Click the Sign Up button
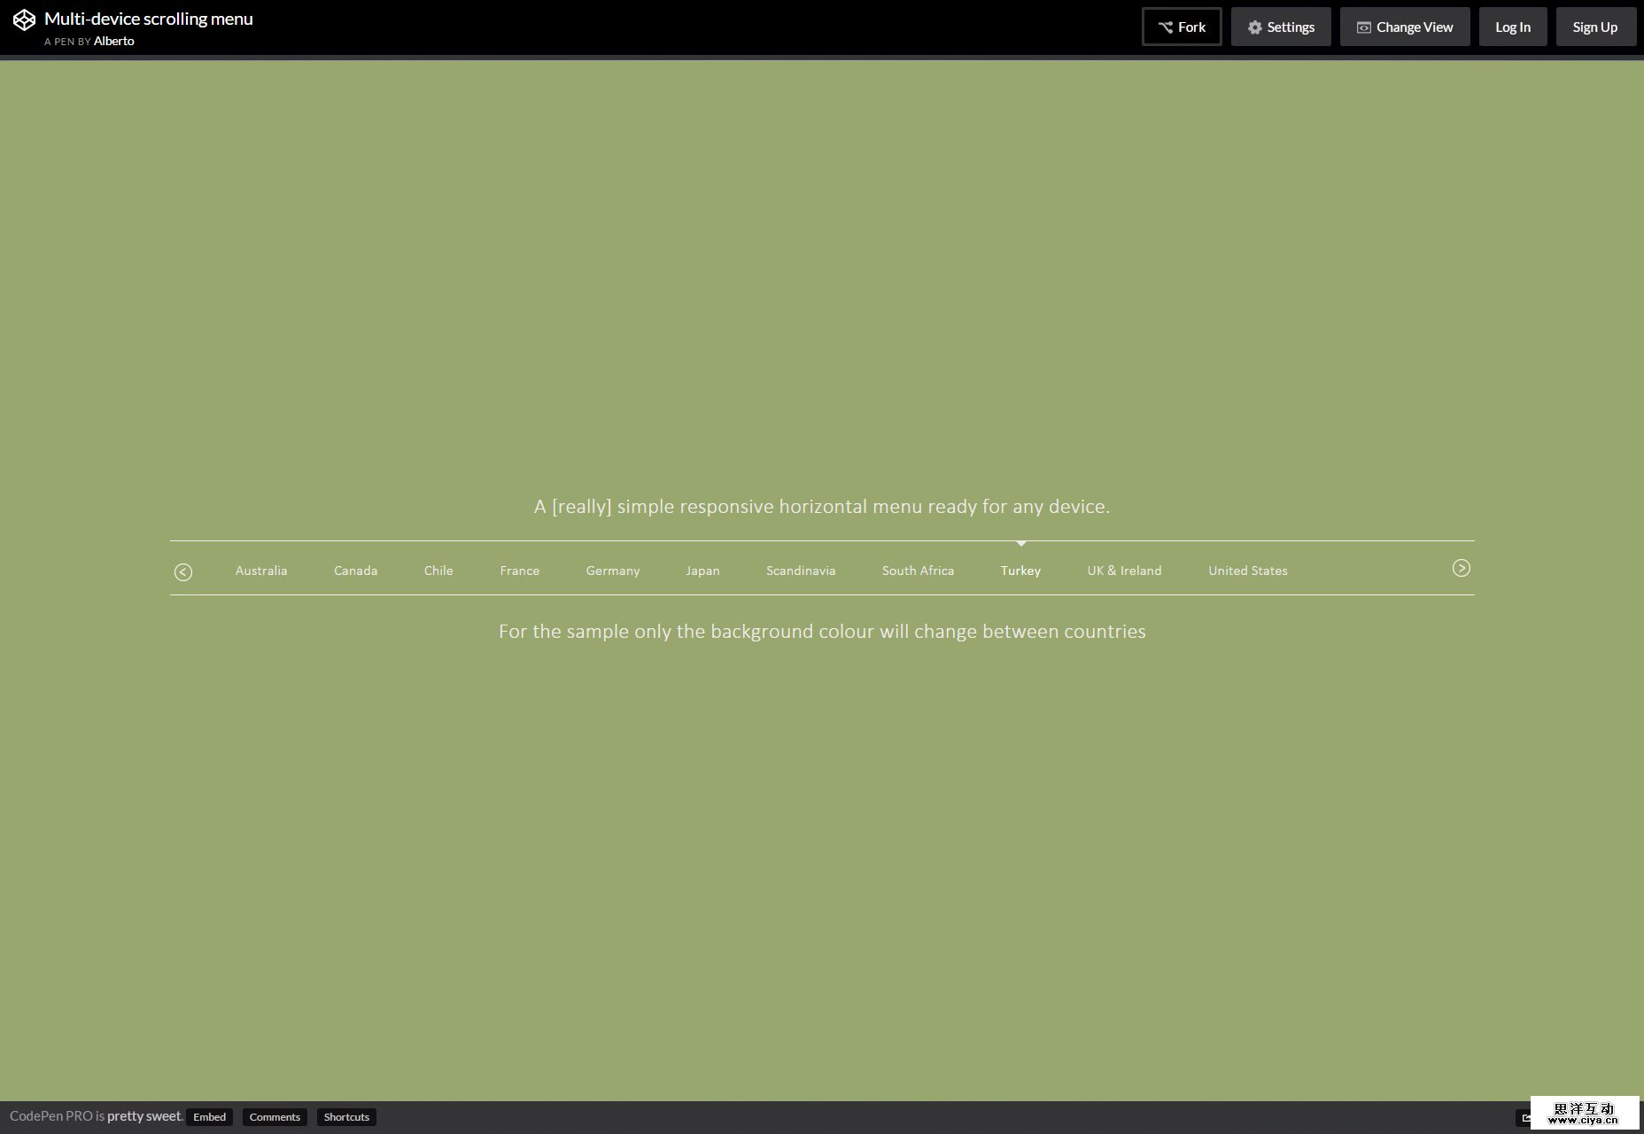Viewport: 1644px width, 1134px height. click(x=1595, y=27)
